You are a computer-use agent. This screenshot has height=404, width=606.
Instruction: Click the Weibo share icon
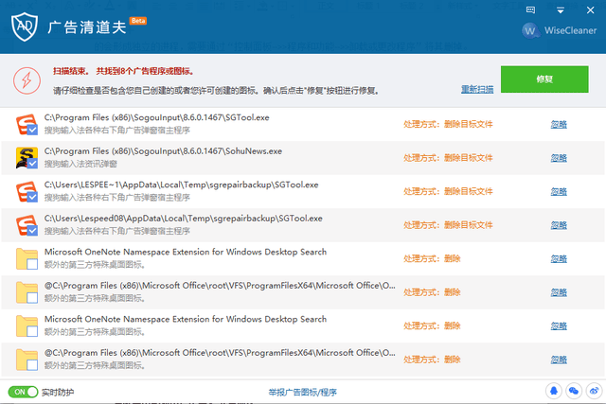pos(594,391)
